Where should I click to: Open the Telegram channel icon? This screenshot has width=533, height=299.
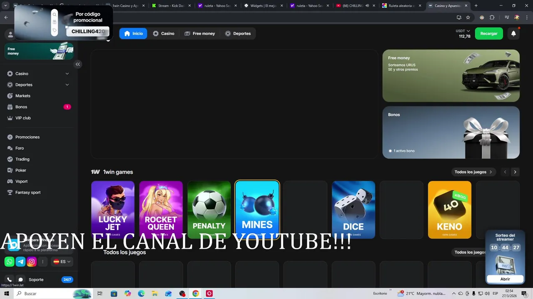tap(20, 262)
